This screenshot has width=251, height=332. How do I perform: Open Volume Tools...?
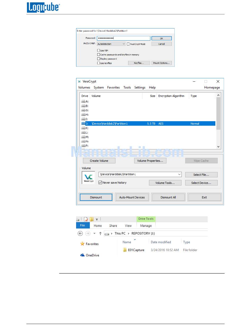point(165,183)
